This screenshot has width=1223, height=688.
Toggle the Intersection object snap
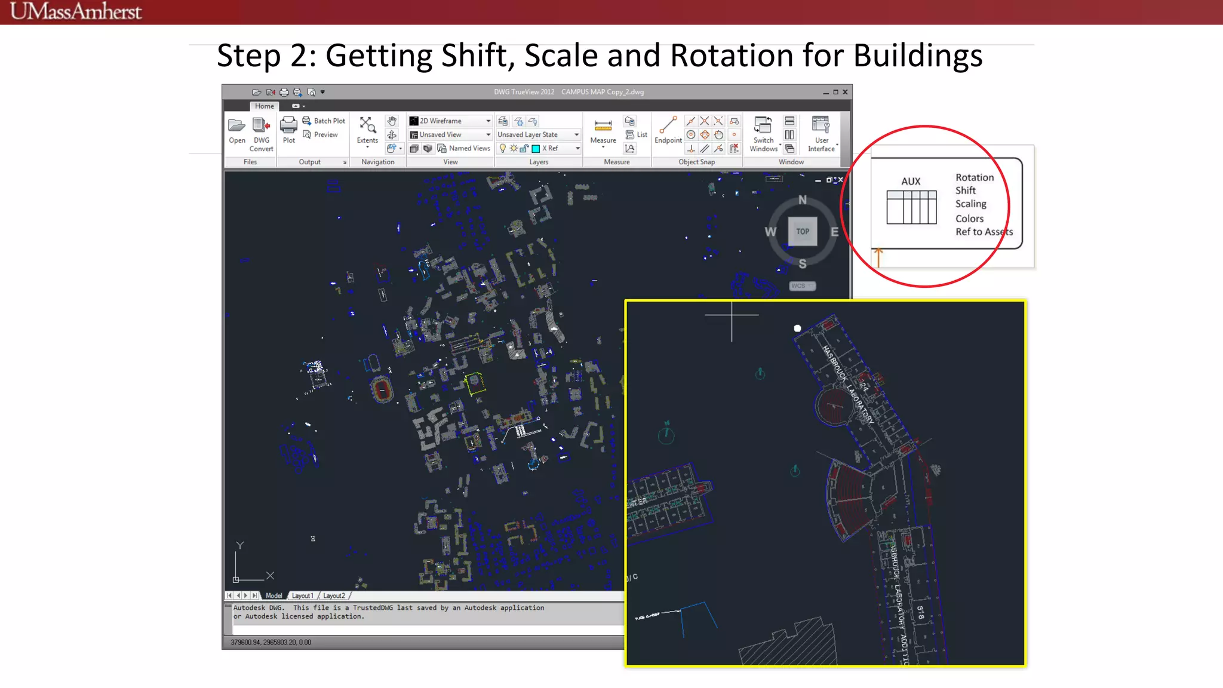pos(705,121)
